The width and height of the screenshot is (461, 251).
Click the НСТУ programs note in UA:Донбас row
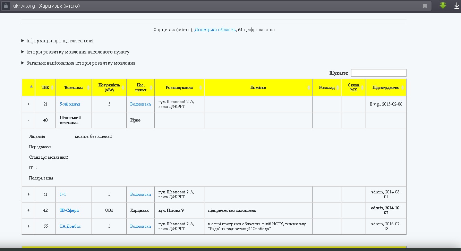[257, 226]
